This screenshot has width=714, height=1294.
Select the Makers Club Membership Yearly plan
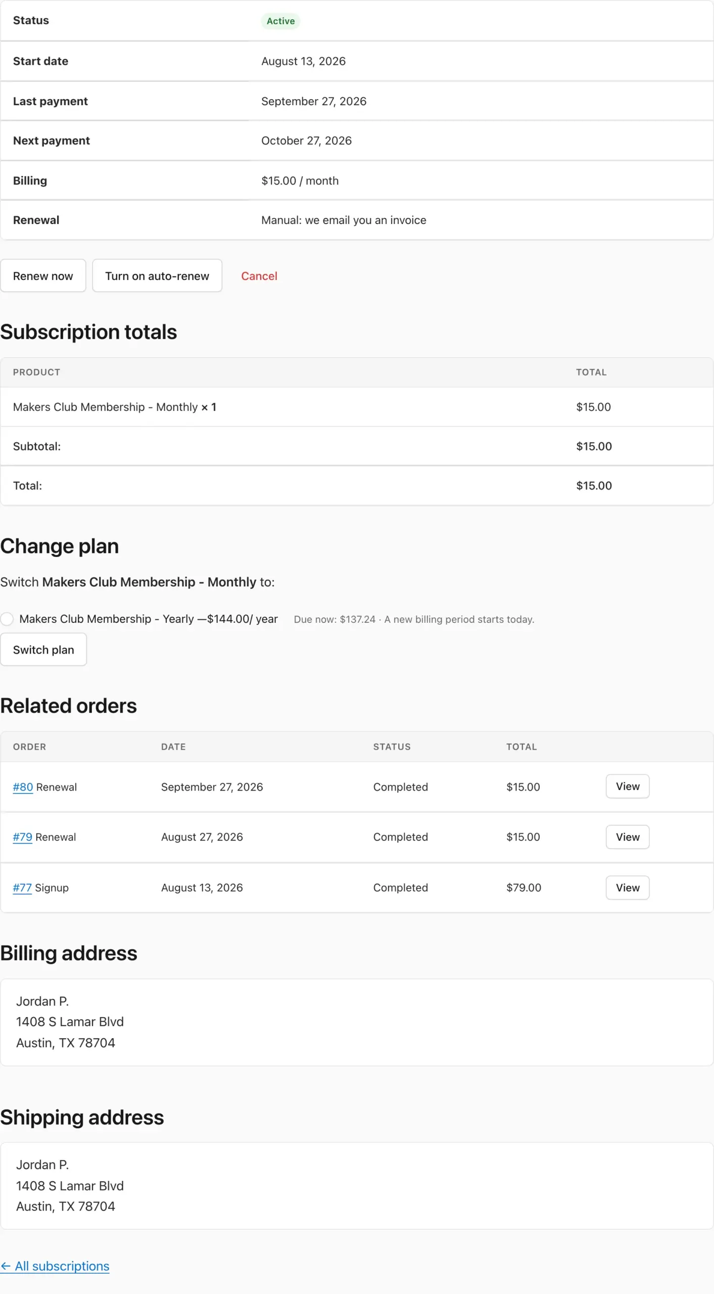tap(7, 619)
